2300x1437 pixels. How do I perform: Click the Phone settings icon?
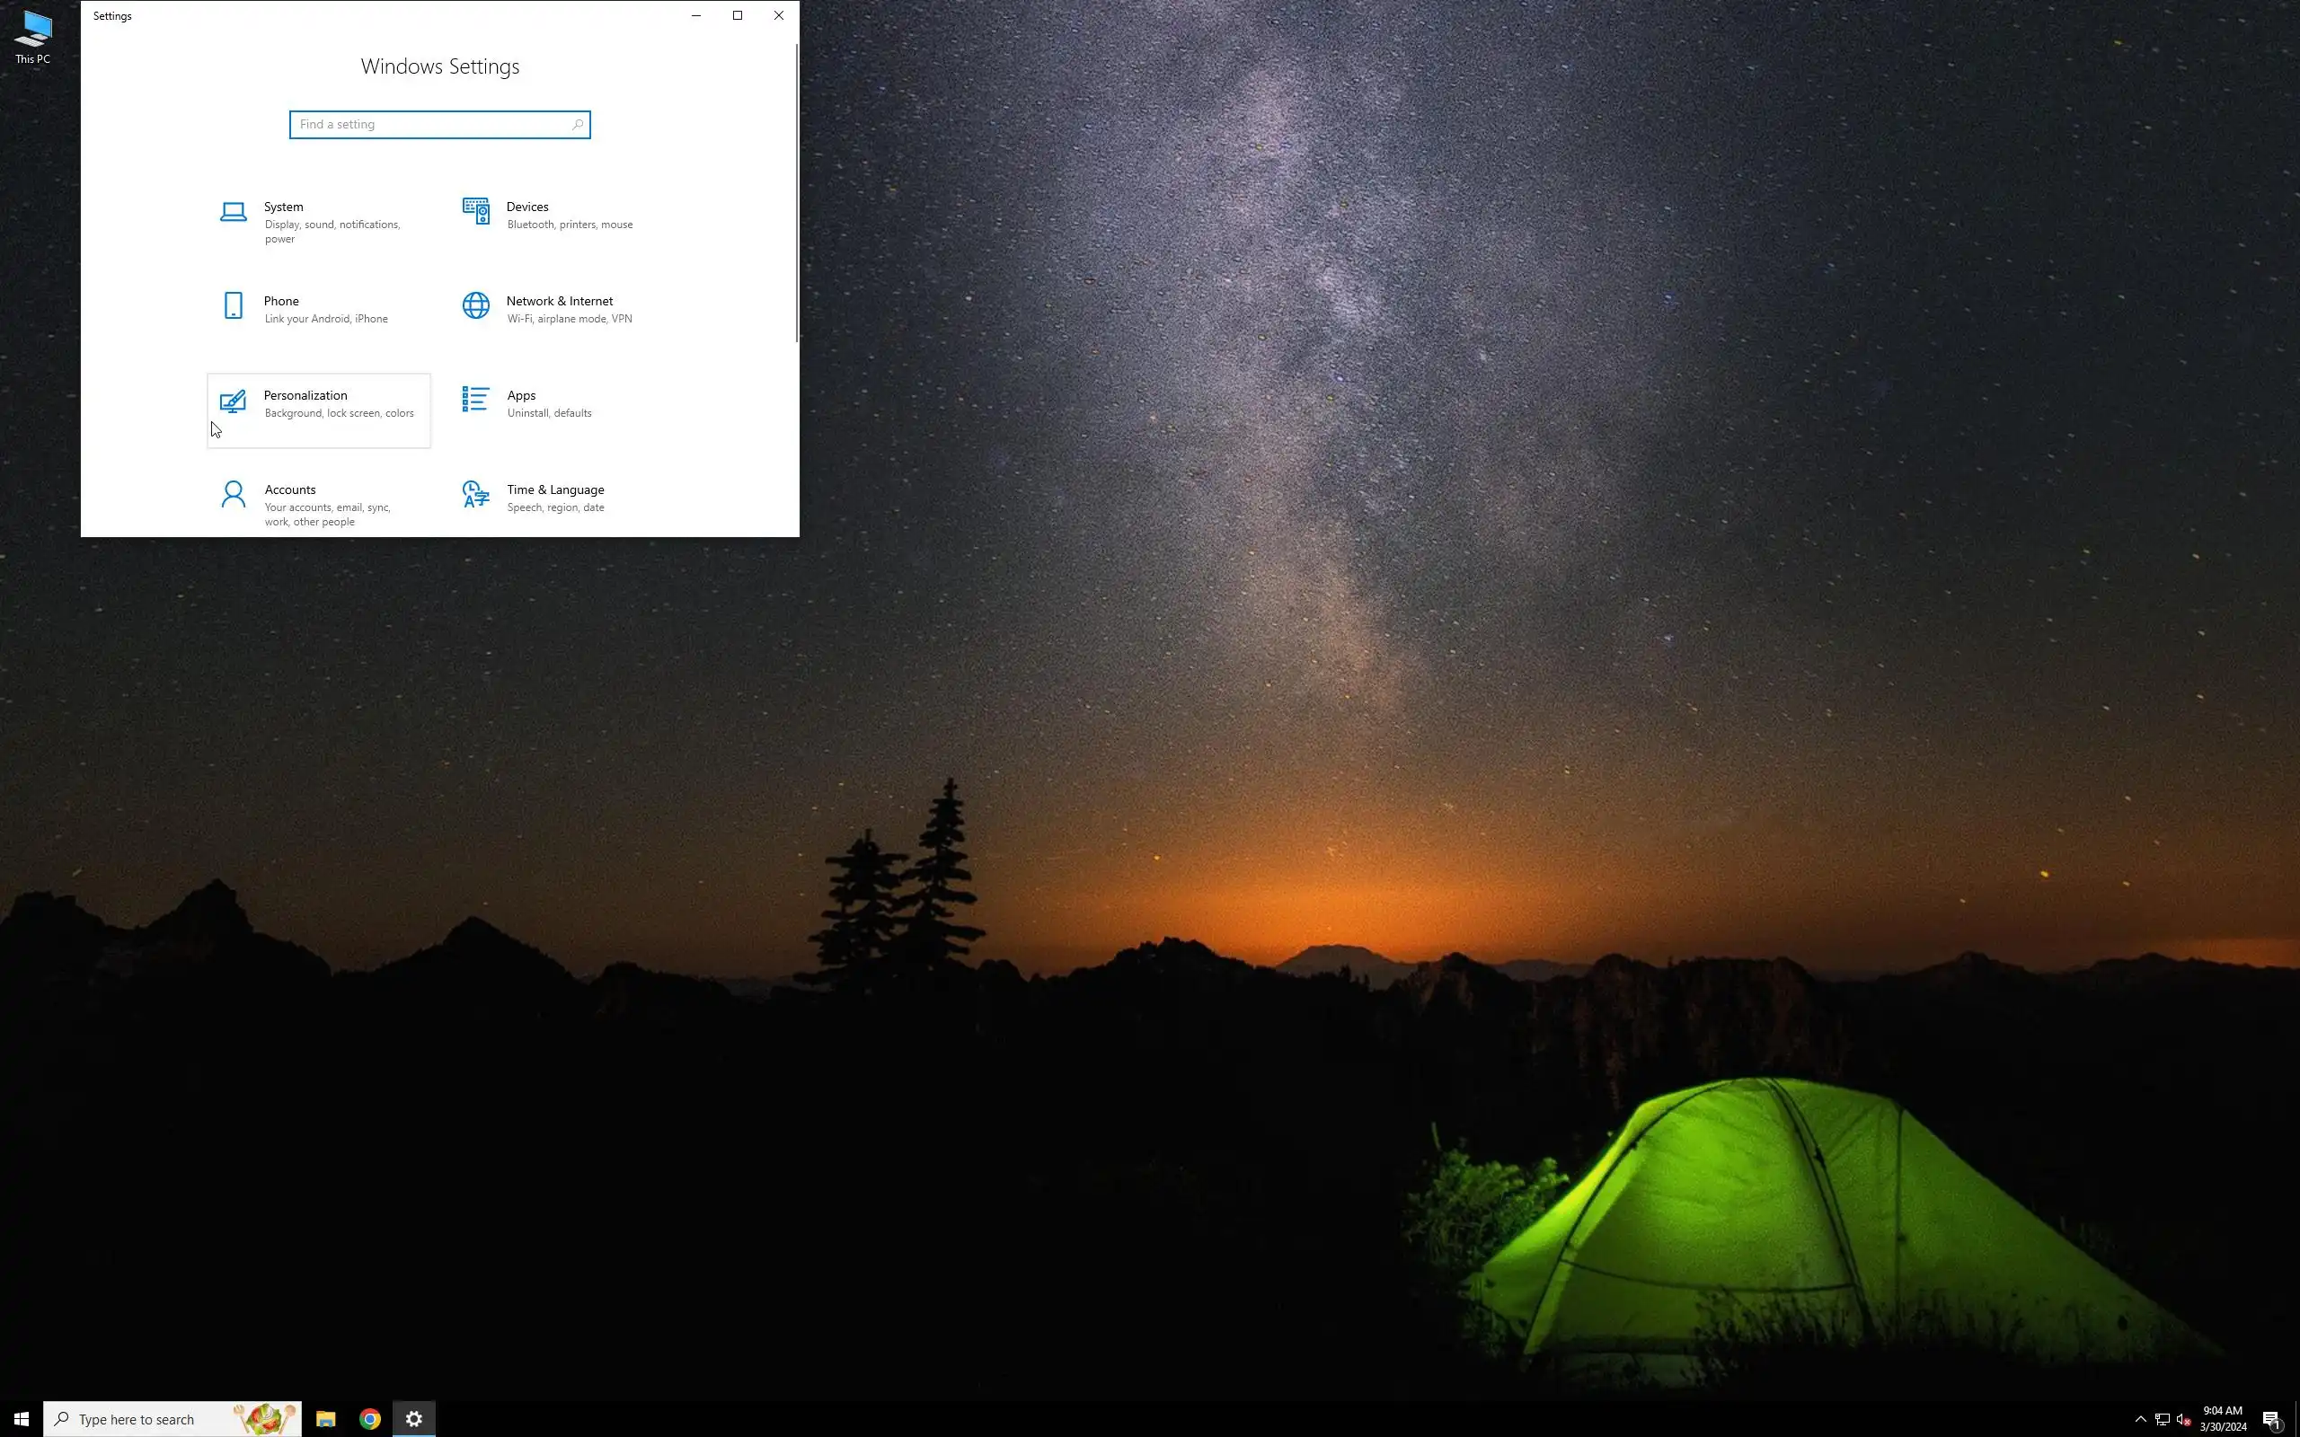(233, 306)
